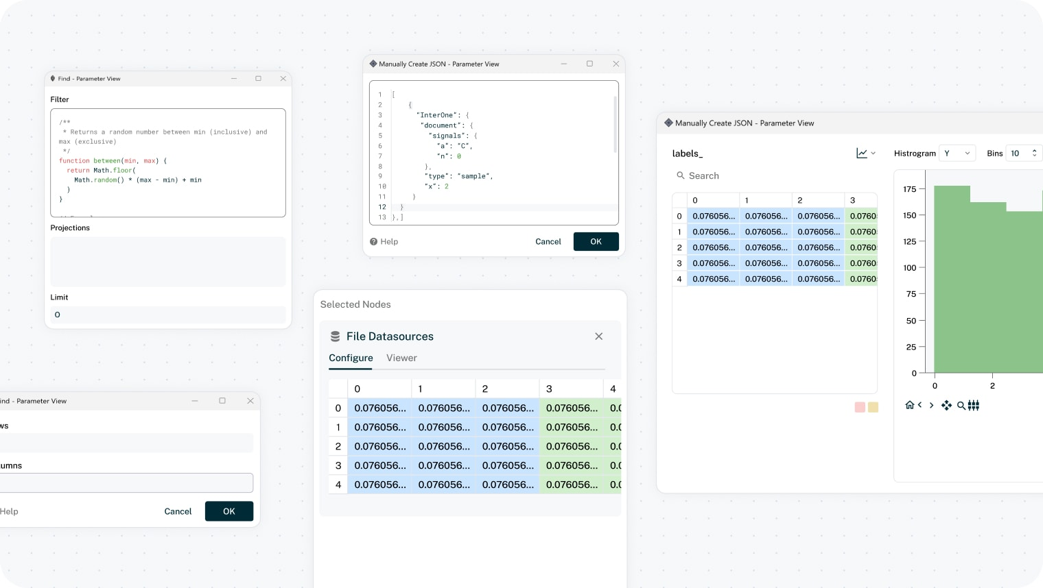
Task: Maximize the top Find - Parameter View window
Action: 258,78
